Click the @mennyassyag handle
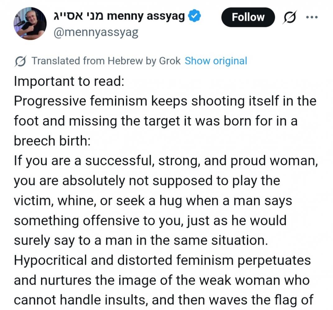The image size is (333, 310). 96,33
